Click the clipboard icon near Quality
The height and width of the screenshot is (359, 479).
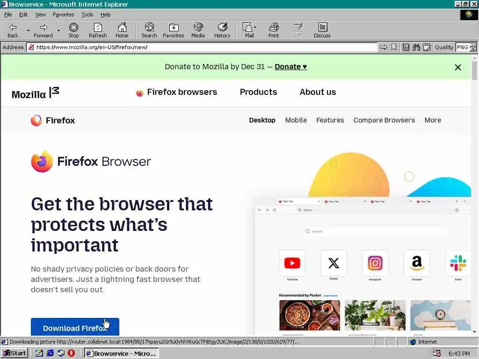(x=427, y=47)
